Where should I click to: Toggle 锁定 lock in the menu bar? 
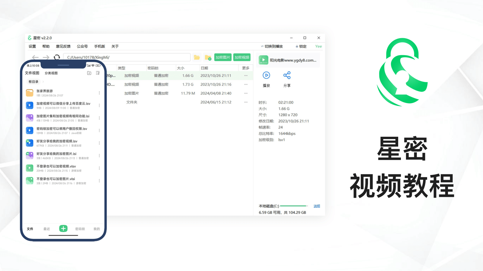click(301, 46)
